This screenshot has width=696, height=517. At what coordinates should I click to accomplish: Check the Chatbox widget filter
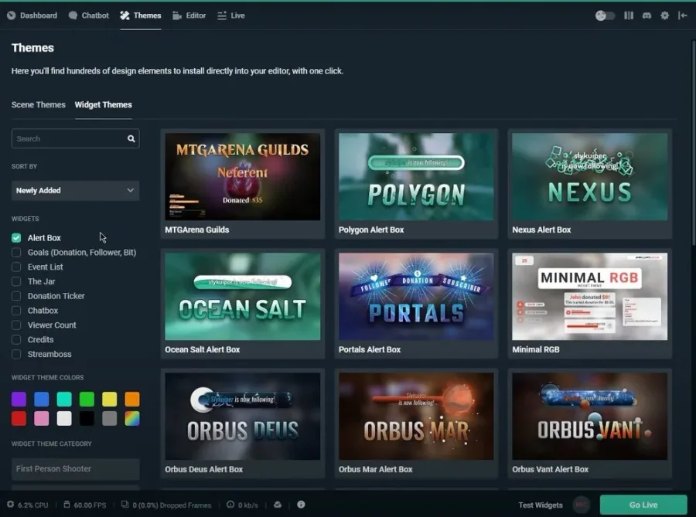pyautogui.click(x=16, y=311)
